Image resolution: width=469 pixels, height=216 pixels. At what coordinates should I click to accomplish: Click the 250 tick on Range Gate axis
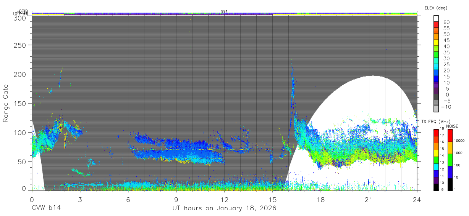click(19, 45)
